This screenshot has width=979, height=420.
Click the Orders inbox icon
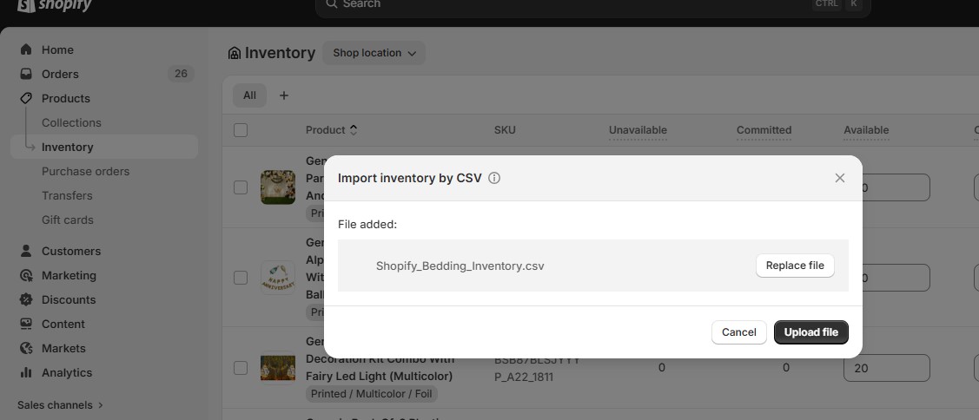[26, 74]
